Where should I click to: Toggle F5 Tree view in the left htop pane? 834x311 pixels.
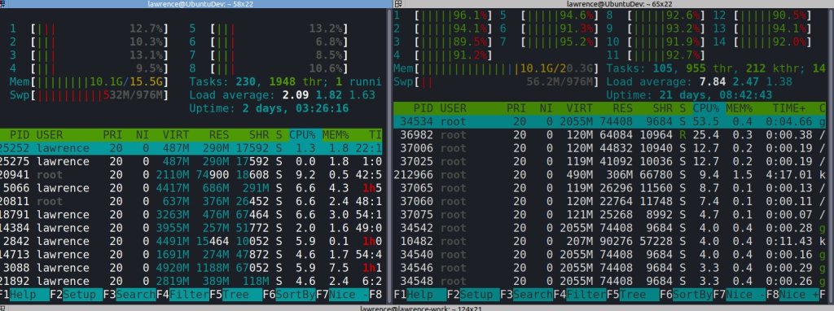tap(235, 295)
